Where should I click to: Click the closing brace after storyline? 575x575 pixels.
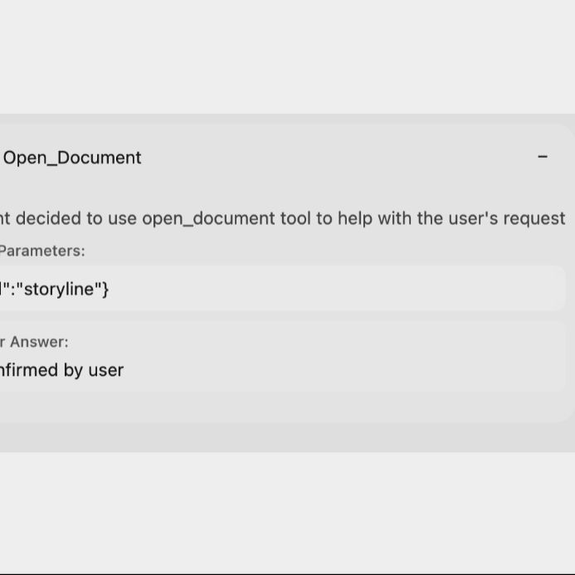coord(105,289)
